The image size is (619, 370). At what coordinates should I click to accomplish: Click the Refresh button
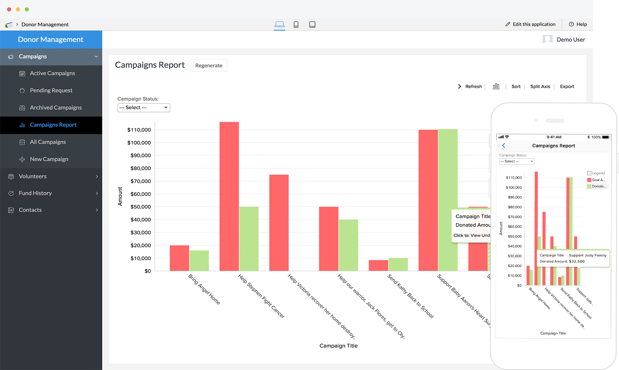click(474, 87)
